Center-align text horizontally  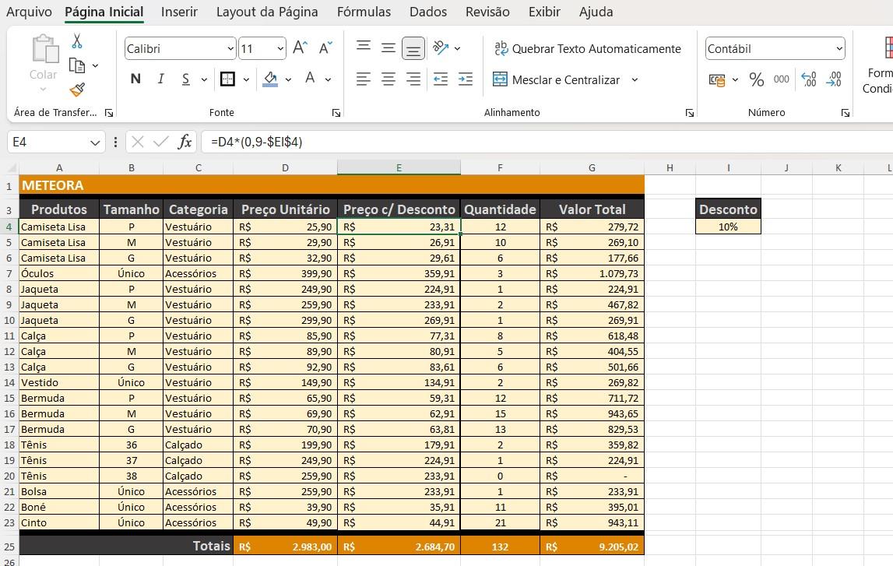pyautogui.click(x=388, y=79)
